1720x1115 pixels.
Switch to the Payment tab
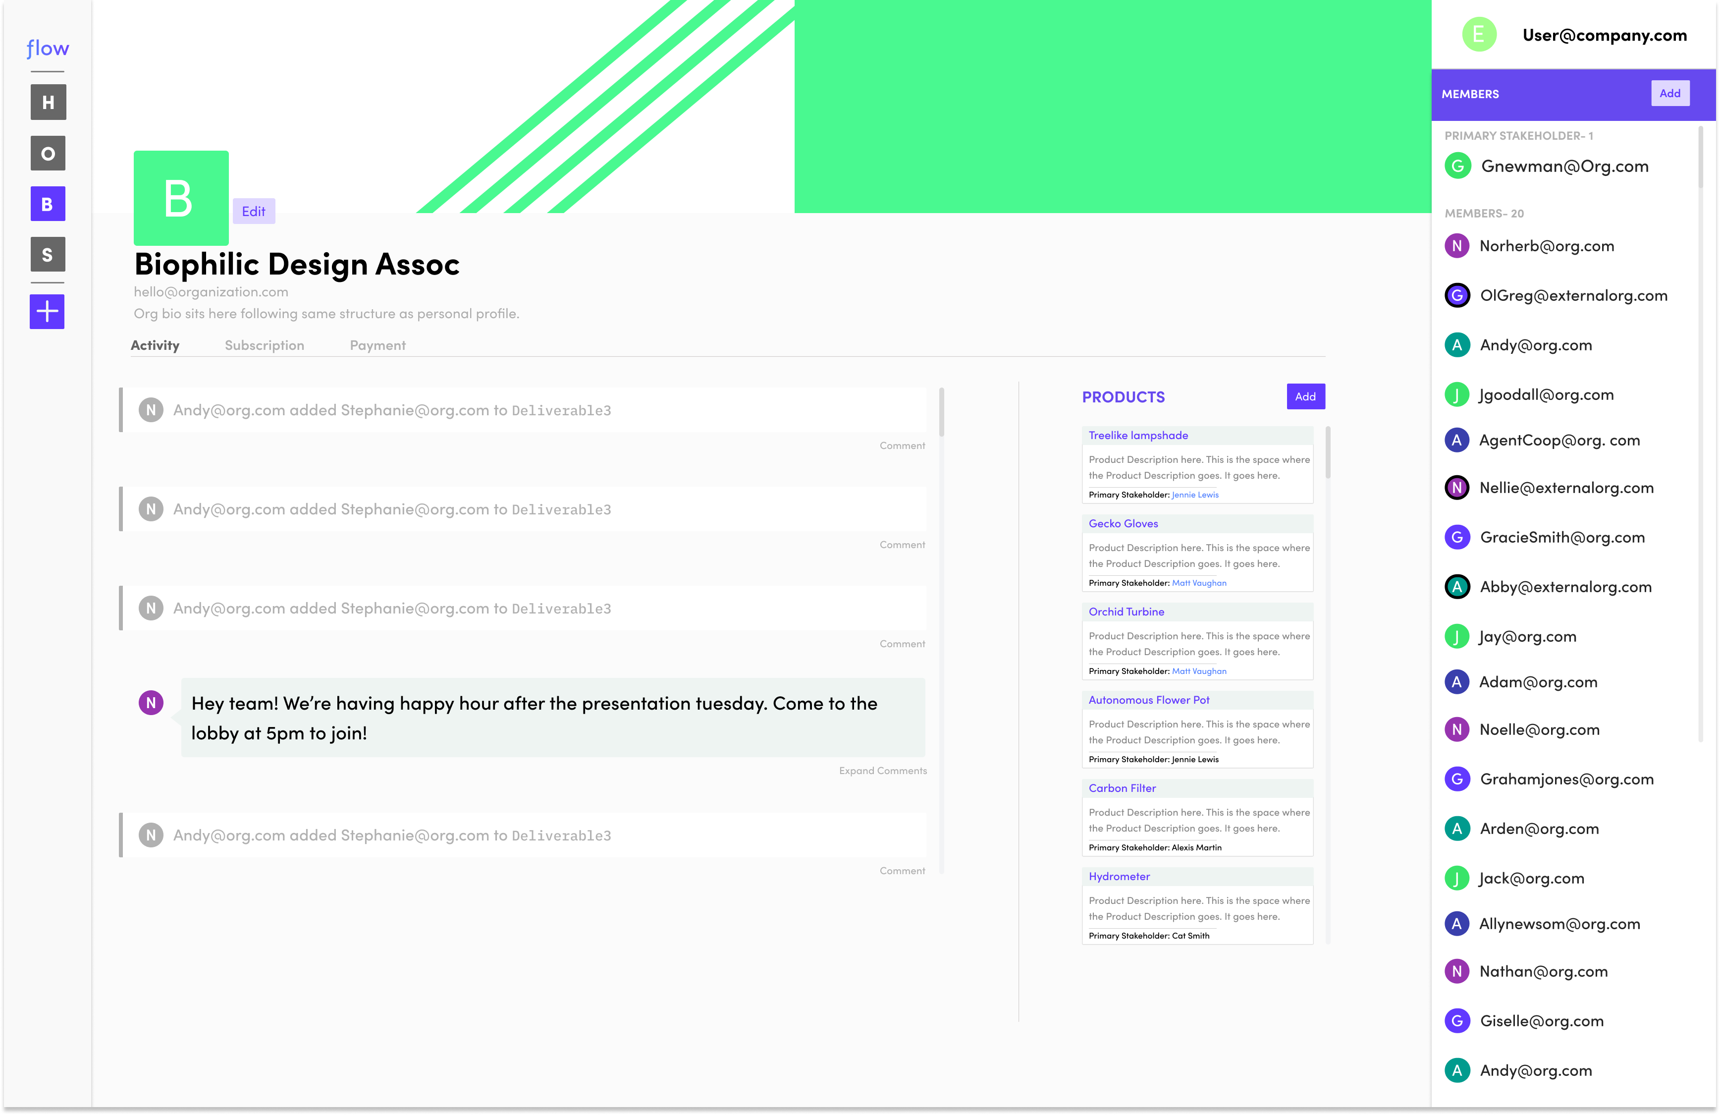(377, 345)
